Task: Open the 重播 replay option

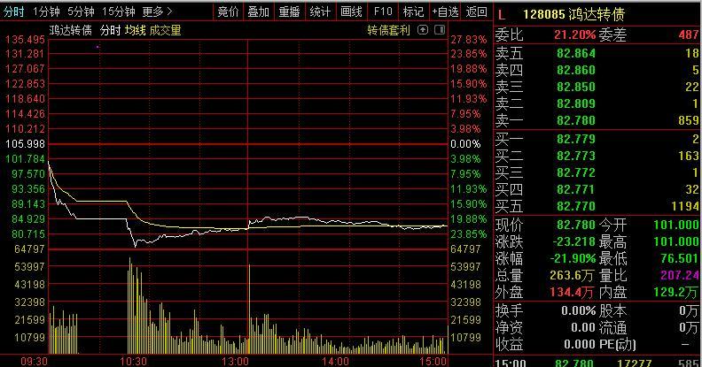Action: click(x=289, y=11)
